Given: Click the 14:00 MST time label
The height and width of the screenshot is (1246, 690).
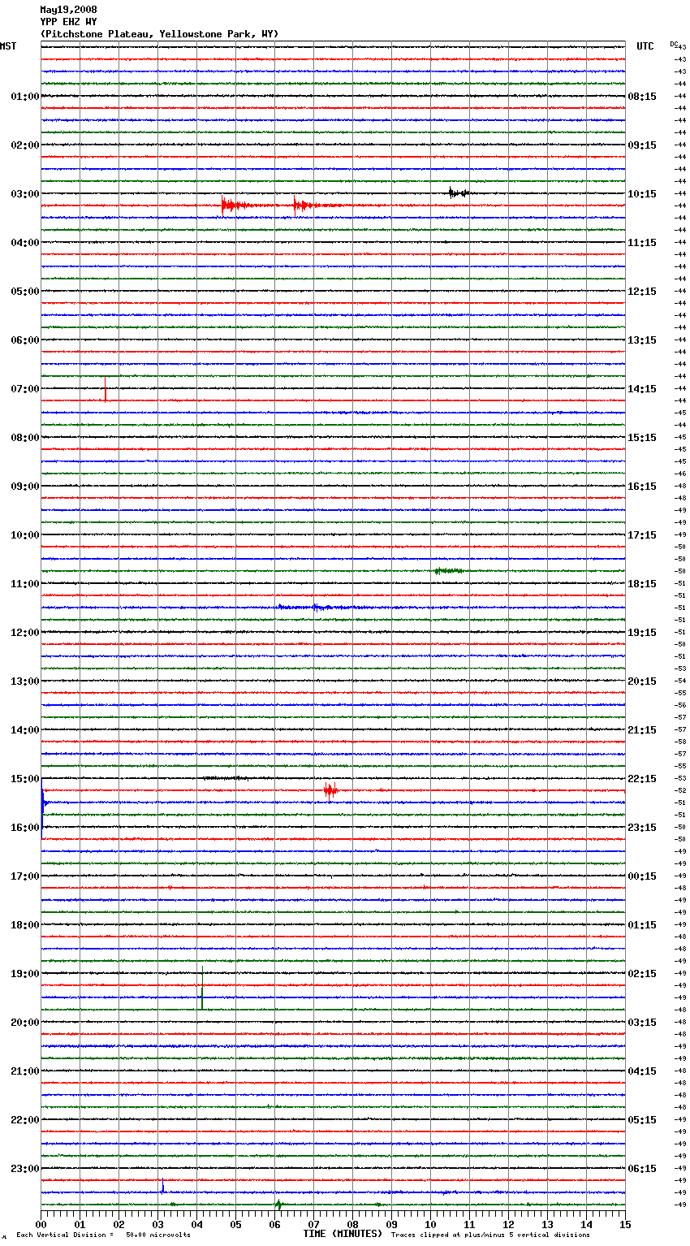Looking at the screenshot, I should (25, 730).
